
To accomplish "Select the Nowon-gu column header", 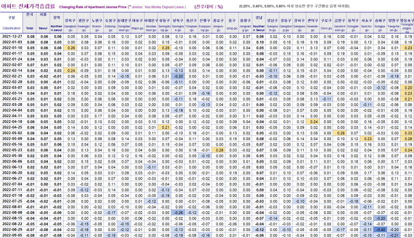I will [97, 23].
